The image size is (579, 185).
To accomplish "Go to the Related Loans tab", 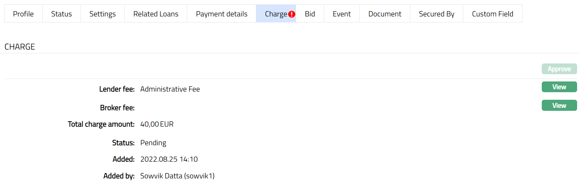I will coord(156,14).
